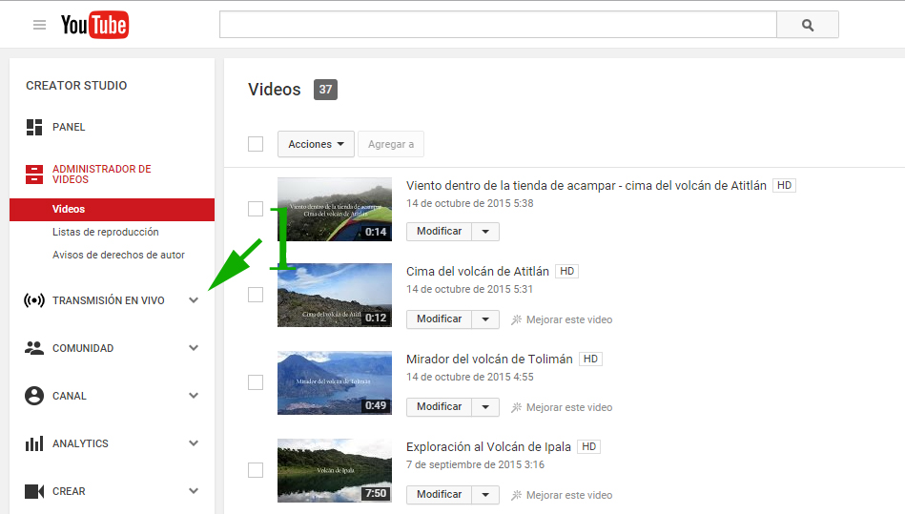Image resolution: width=905 pixels, height=514 pixels.
Task: Open the Acciones dropdown
Action: click(316, 144)
